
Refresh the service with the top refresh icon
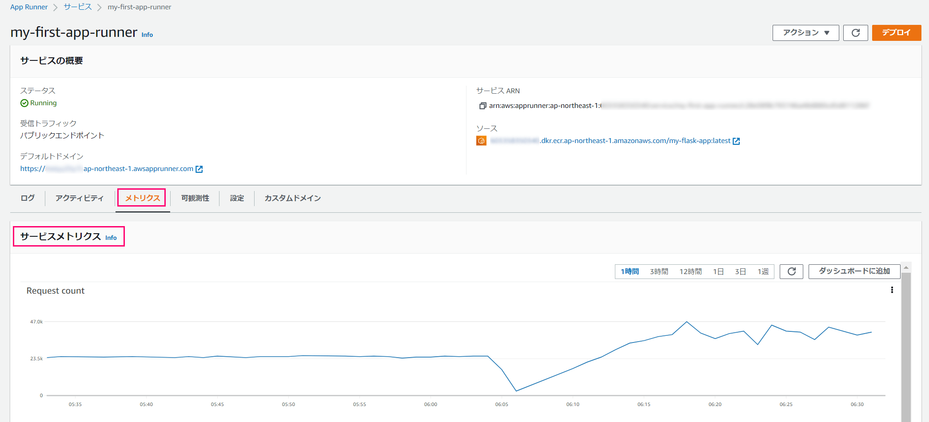click(855, 33)
